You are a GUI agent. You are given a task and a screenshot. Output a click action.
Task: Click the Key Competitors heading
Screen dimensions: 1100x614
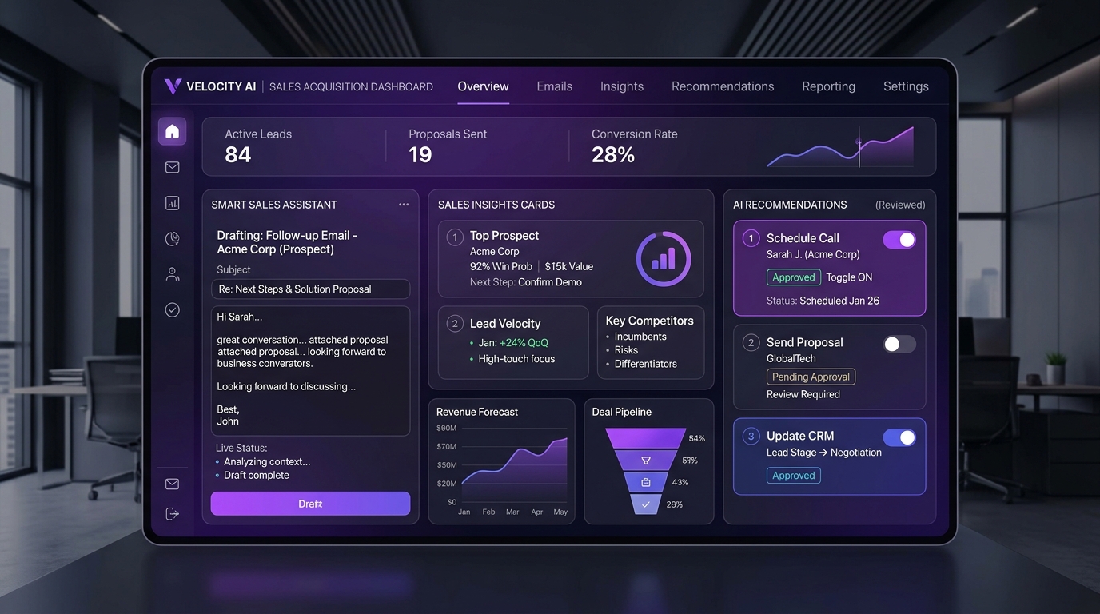650,321
